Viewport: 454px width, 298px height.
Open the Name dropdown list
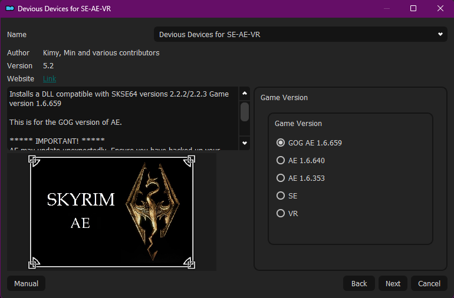click(x=301, y=34)
